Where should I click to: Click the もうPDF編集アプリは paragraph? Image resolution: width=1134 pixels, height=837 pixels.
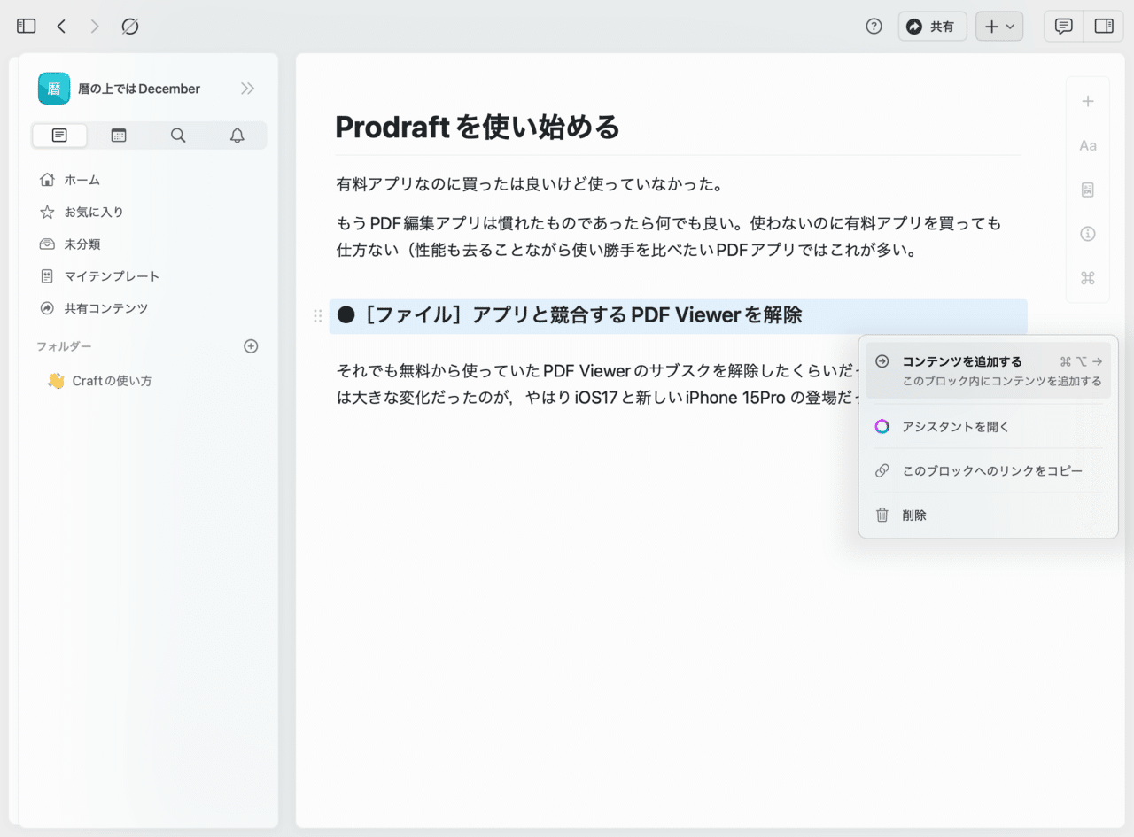pyautogui.click(x=671, y=236)
